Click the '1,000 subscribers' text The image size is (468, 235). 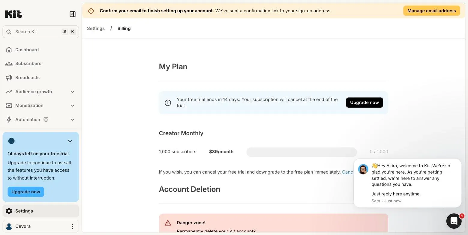tap(178, 152)
